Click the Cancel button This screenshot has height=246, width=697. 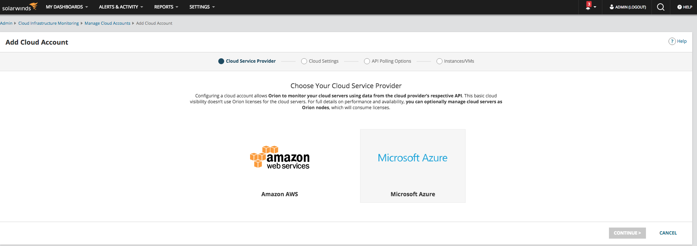pos(668,233)
